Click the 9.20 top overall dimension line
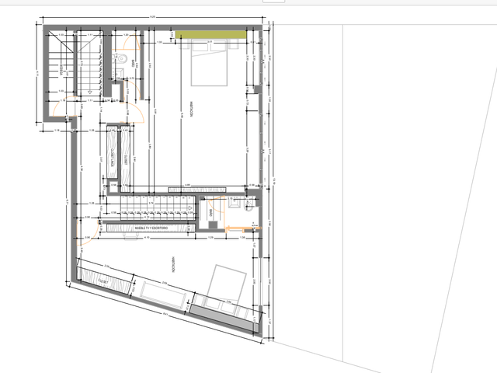The image size is (497, 373). tap(153, 17)
